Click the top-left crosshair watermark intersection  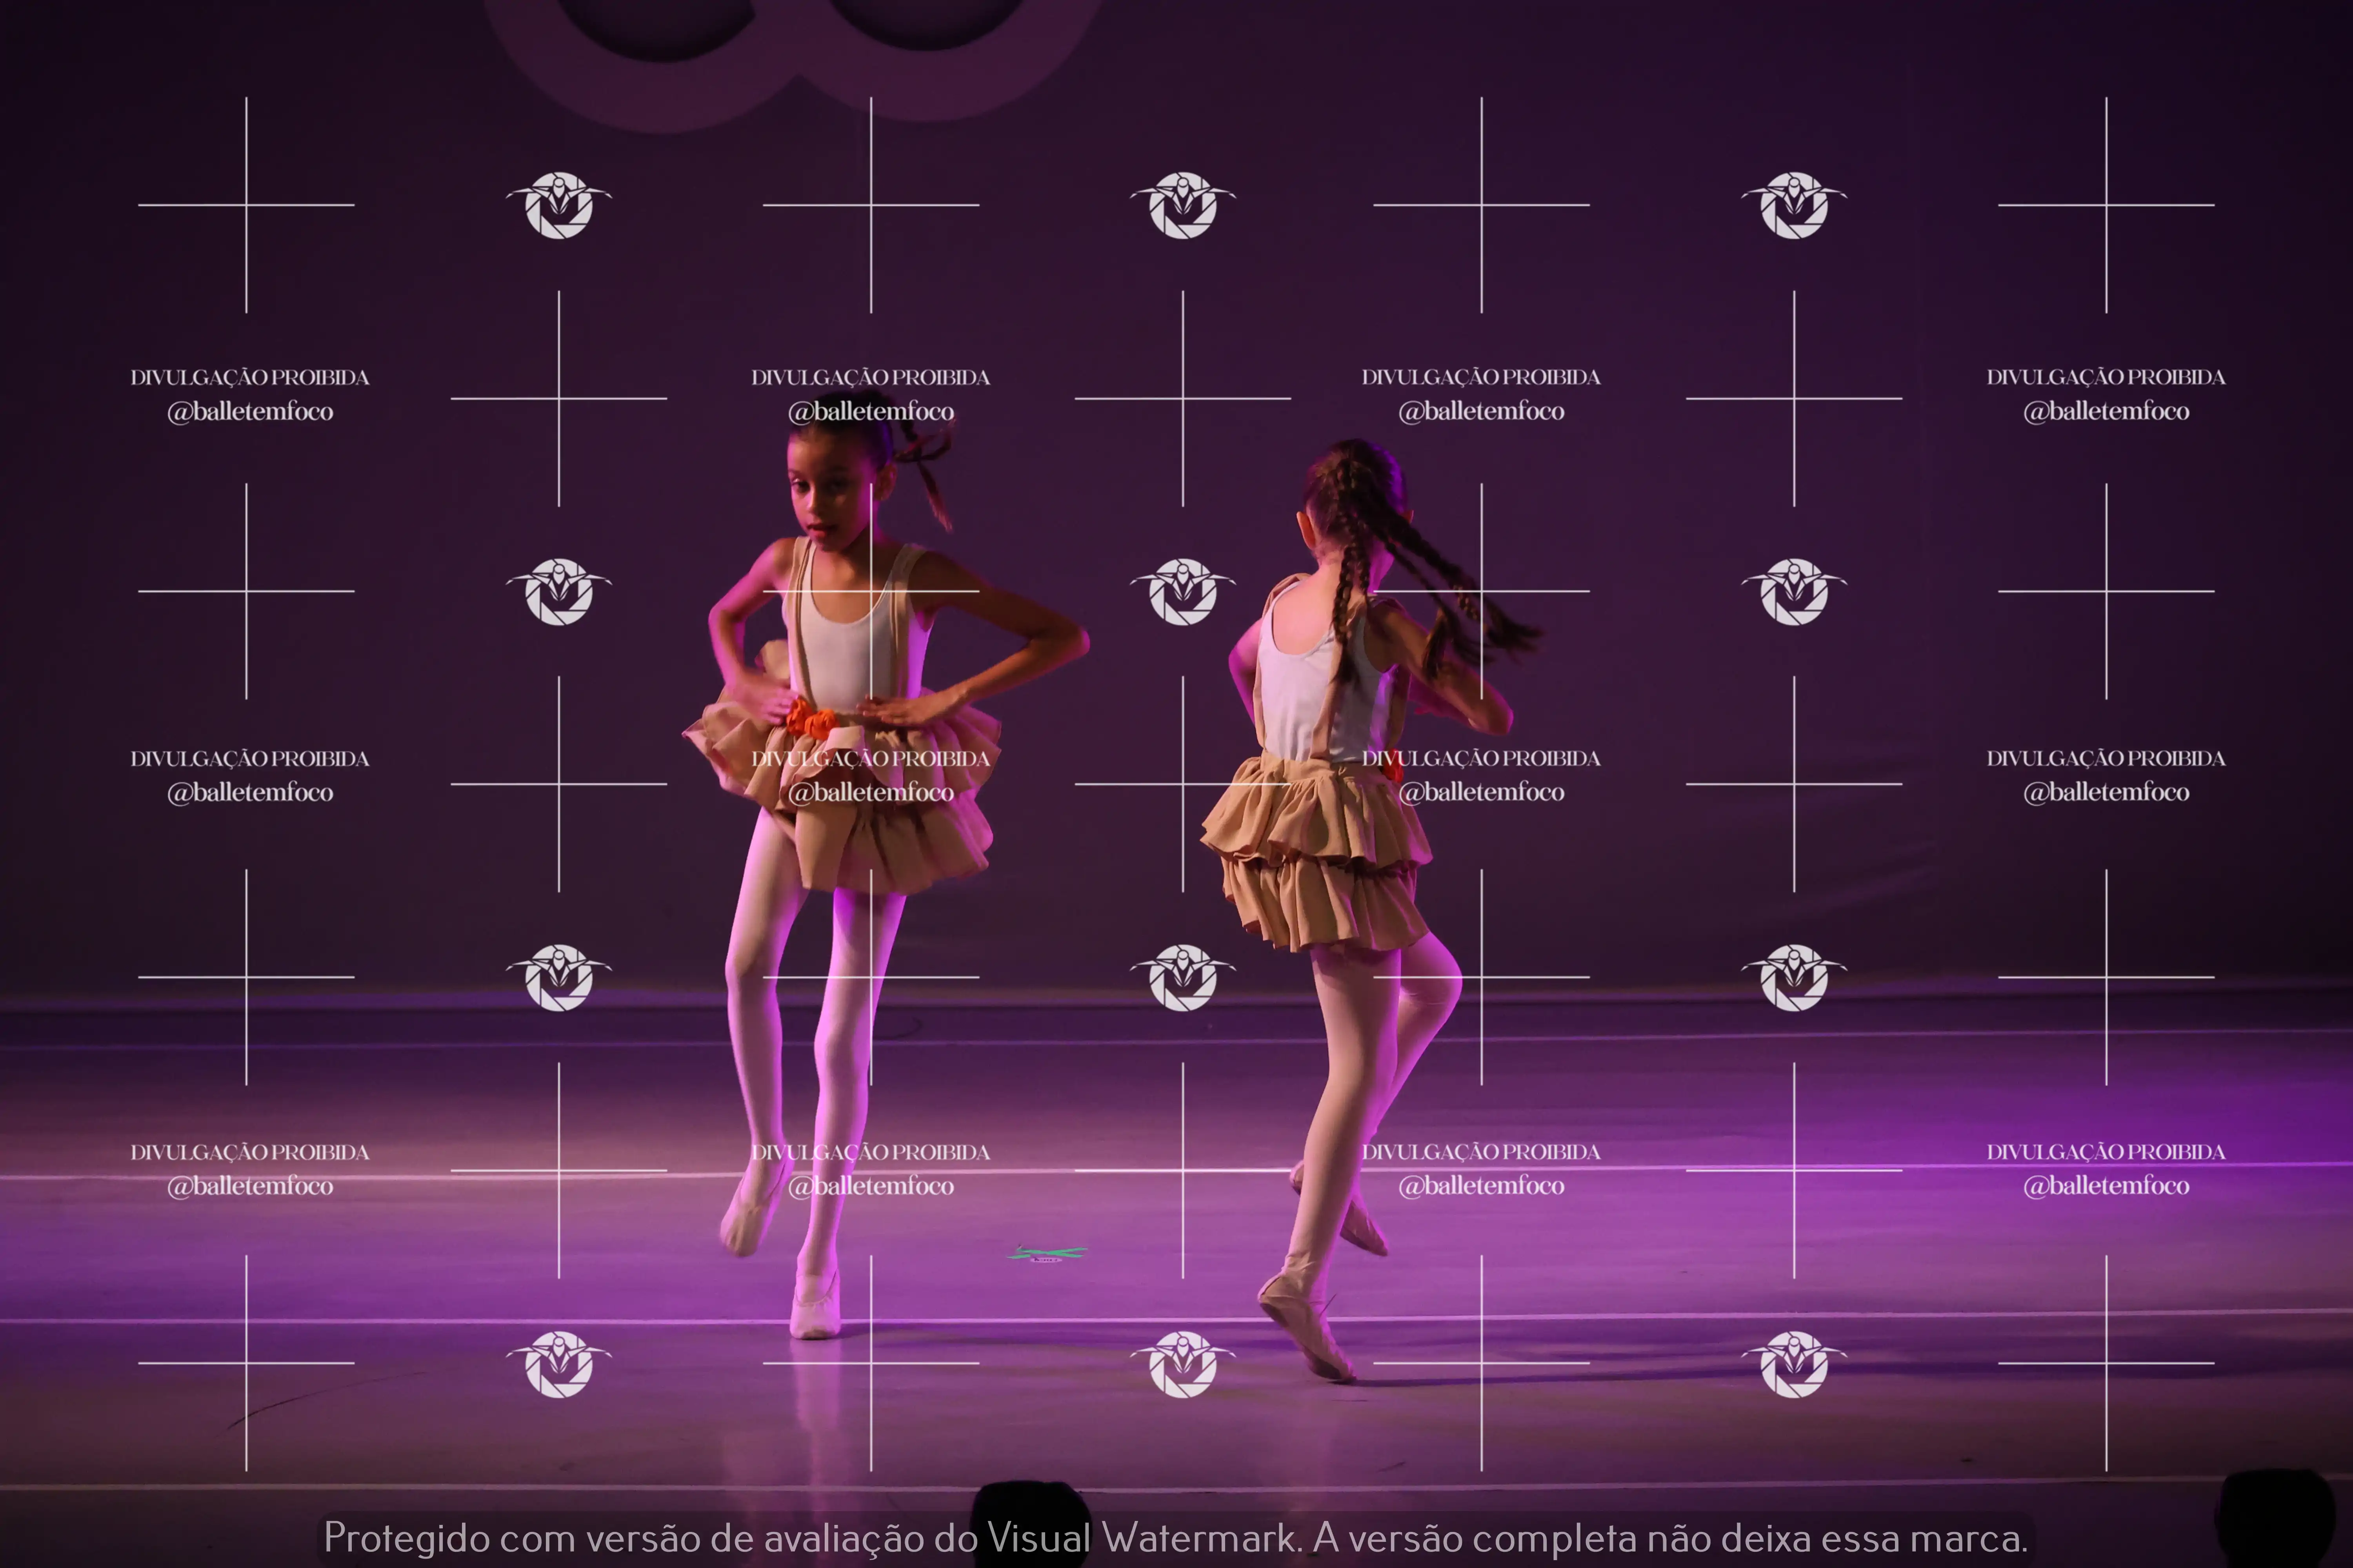pos(246,205)
